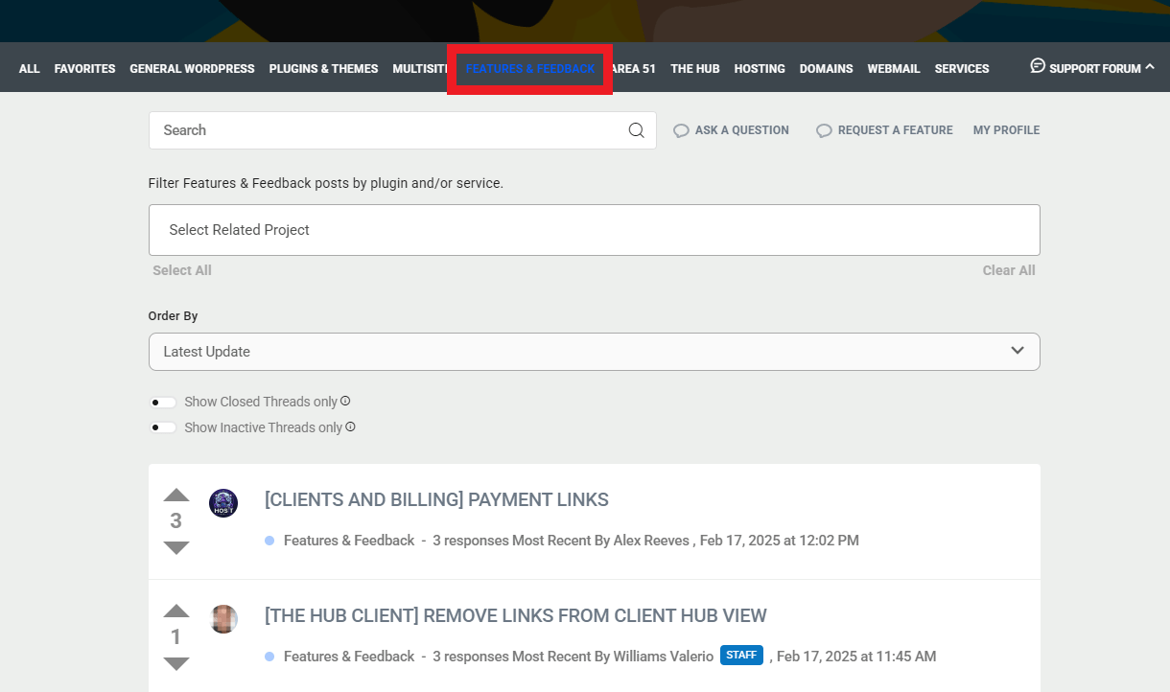
Task: Click the Request a Feature link
Action: coord(895,130)
